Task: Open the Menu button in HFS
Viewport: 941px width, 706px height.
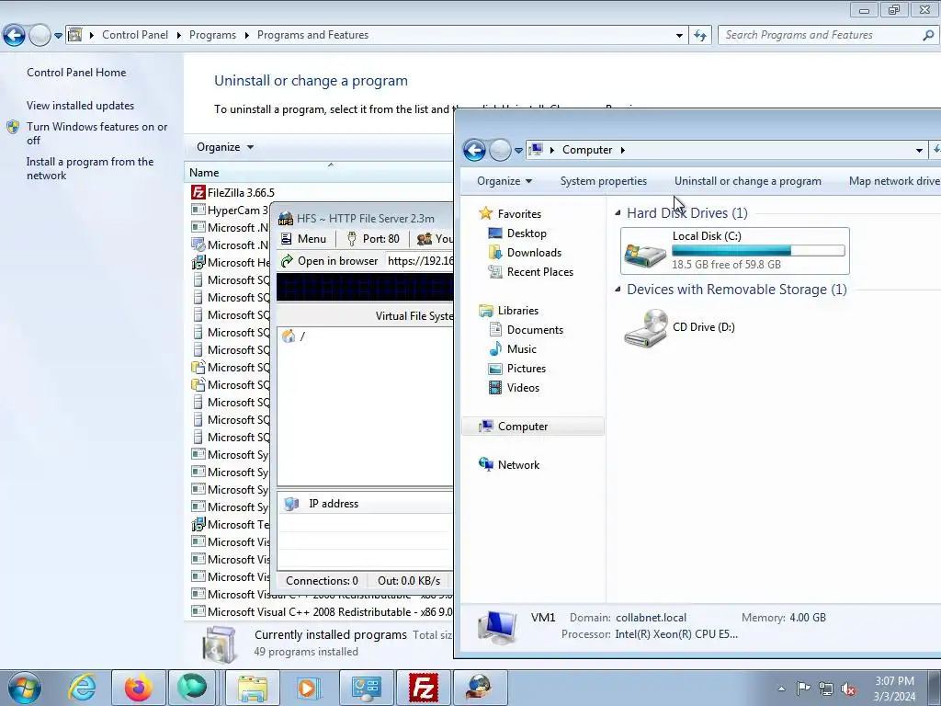Action: 303,239
